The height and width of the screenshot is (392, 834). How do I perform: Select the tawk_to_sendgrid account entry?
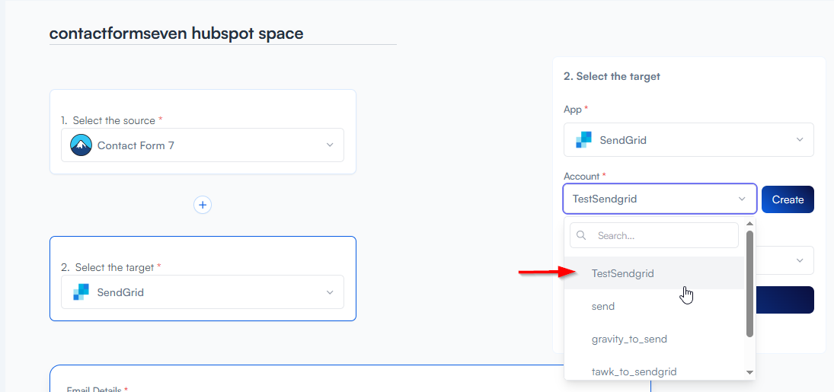pyautogui.click(x=634, y=371)
